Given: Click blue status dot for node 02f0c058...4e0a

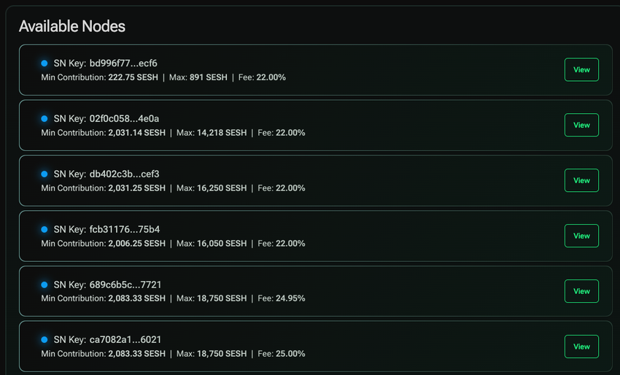Looking at the screenshot, I should (44, 119).
